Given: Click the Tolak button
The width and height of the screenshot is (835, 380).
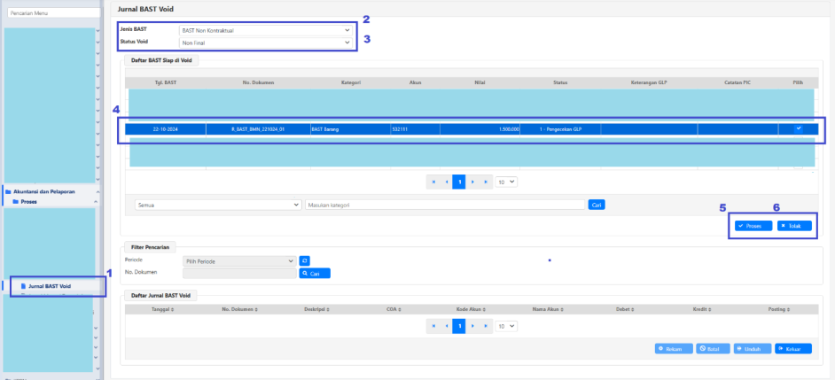Looking at the screenshot, I should [795, 226].
